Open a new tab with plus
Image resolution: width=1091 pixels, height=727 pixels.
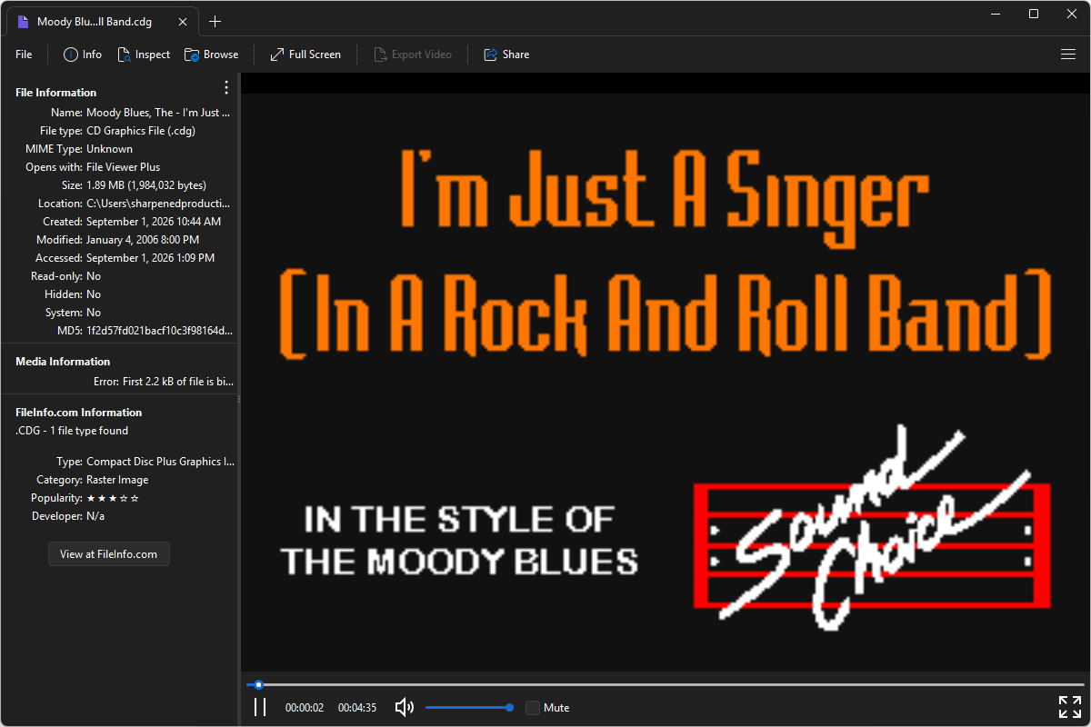point(215,21)
